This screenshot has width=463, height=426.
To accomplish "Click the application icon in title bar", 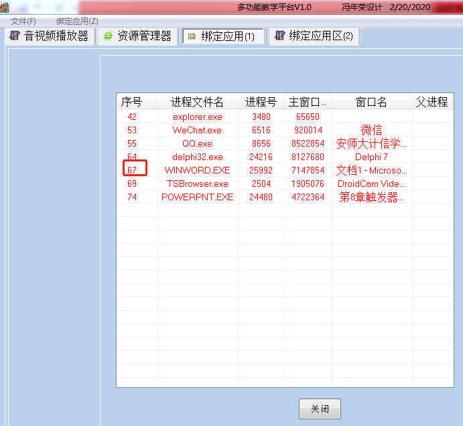I will click(4, 7).
